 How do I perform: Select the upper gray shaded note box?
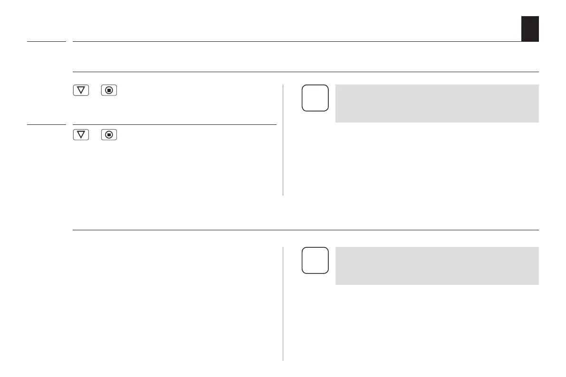pos(437,104)
